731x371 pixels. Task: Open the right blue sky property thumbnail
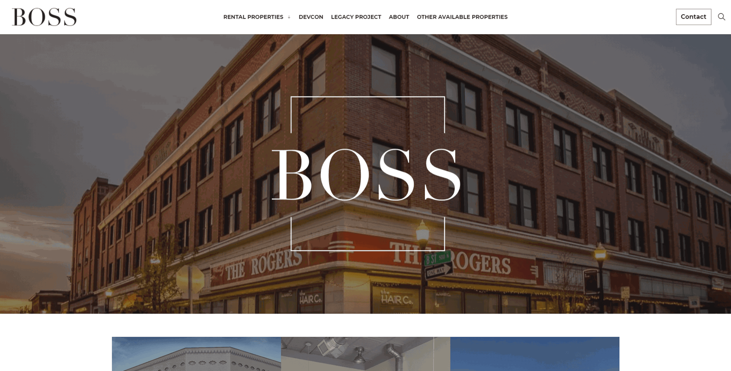(535, 354)
